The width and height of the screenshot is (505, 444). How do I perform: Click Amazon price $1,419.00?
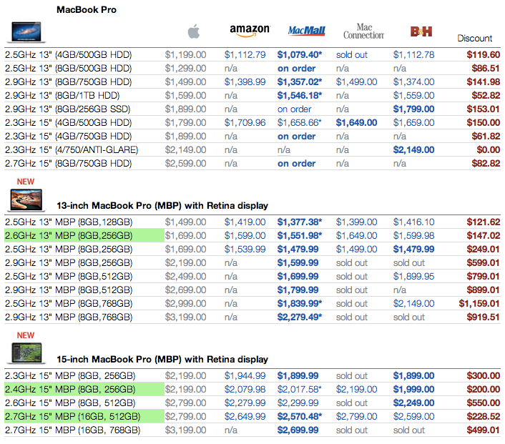point(245,222)
